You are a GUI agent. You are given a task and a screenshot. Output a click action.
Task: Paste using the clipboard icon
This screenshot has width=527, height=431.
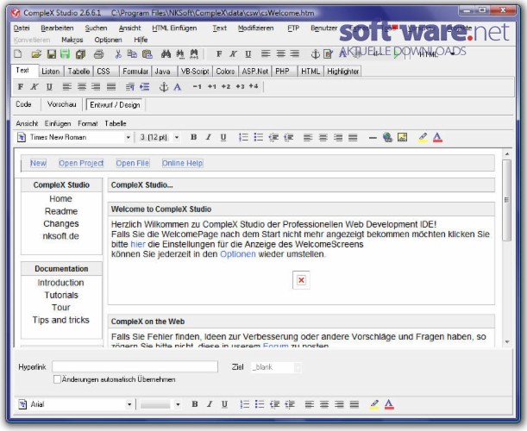(x=147, y=53)
